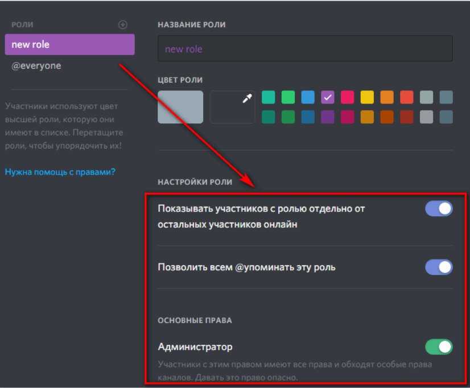Select the orange color swatch

tap(387, 97)
